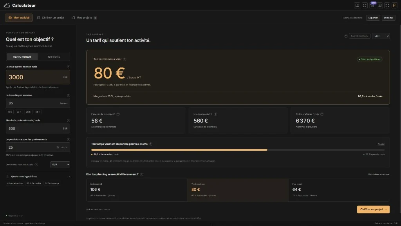This screenshot has width=401, height=226.
Task: Open help for 'Ton temps vraiment disponible'
Action: tap(151, 144)
